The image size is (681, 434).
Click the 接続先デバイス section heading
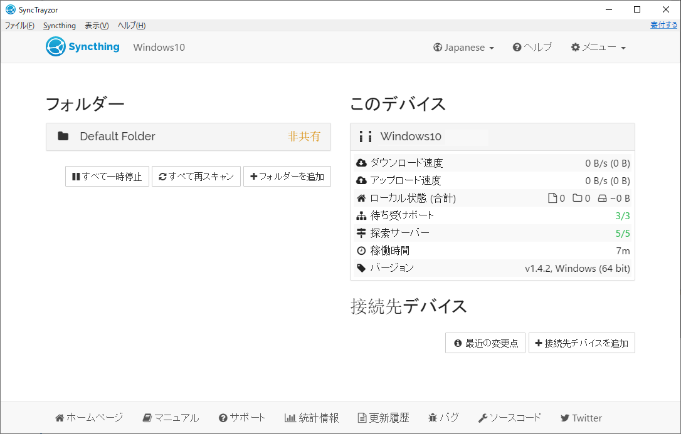click(408, 306)
